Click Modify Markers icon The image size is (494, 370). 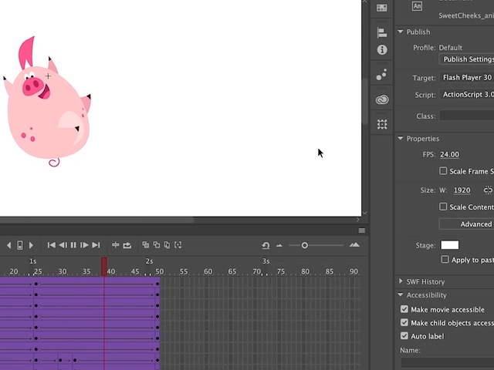[x=178, y=245]
